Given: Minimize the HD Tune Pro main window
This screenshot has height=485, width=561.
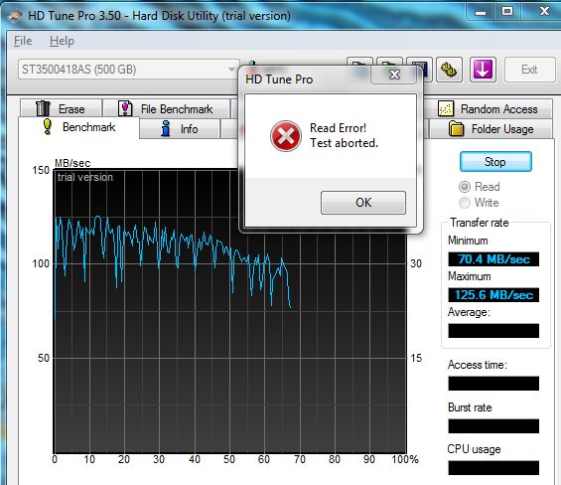Looking at the screenshot, I should 481,12.
